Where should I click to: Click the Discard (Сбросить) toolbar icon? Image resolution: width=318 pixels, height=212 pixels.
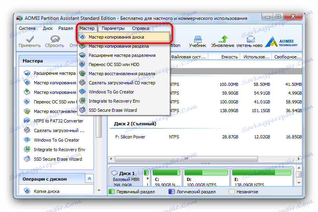55,39
